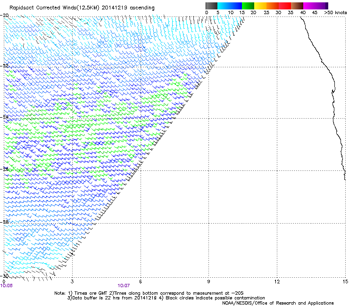This screenshot has width=349, height=306.
Task: Click the cyan 5-10 knots legend color
Action: pyautogui.click(x=224, y=6)
